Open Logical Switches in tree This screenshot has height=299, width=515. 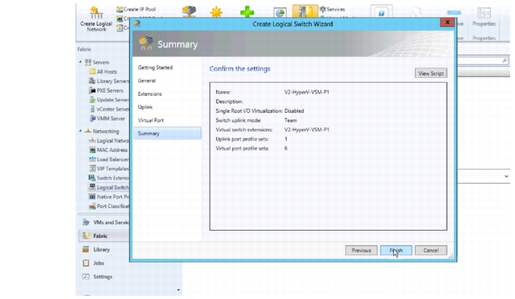click(x=109, y=188)
